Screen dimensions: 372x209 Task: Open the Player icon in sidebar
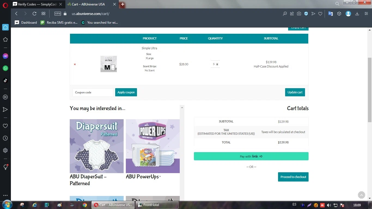5,97
